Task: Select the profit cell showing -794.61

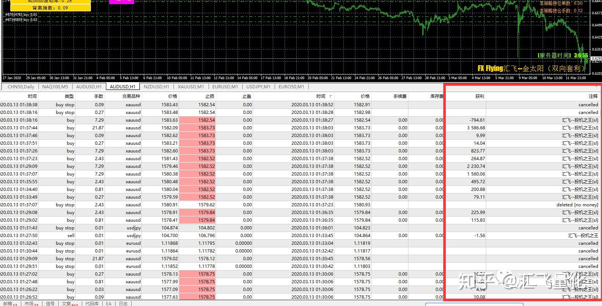Action: [x=477, y=120]
